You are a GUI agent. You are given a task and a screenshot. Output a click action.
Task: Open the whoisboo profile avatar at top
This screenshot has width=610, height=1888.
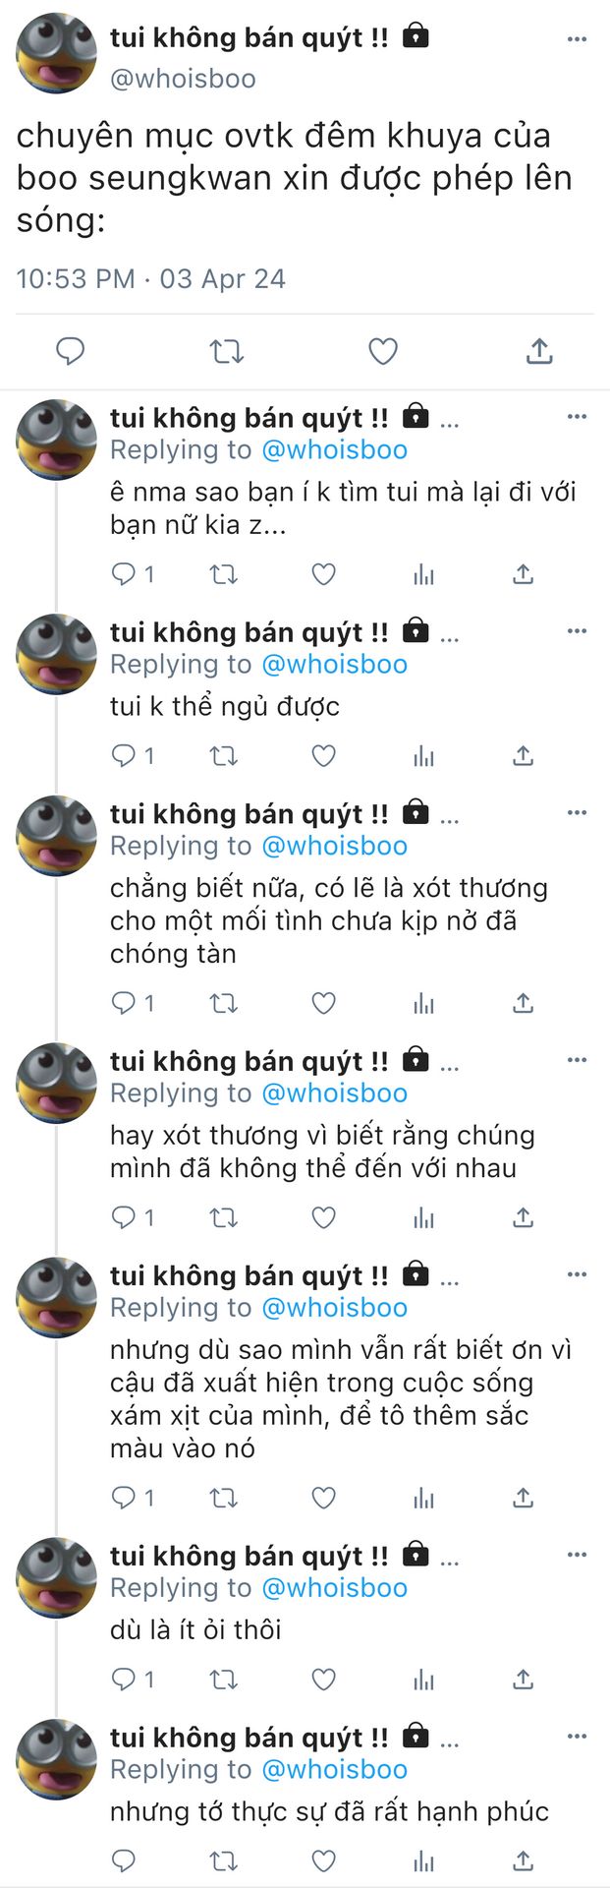click(x=57, y=54)
